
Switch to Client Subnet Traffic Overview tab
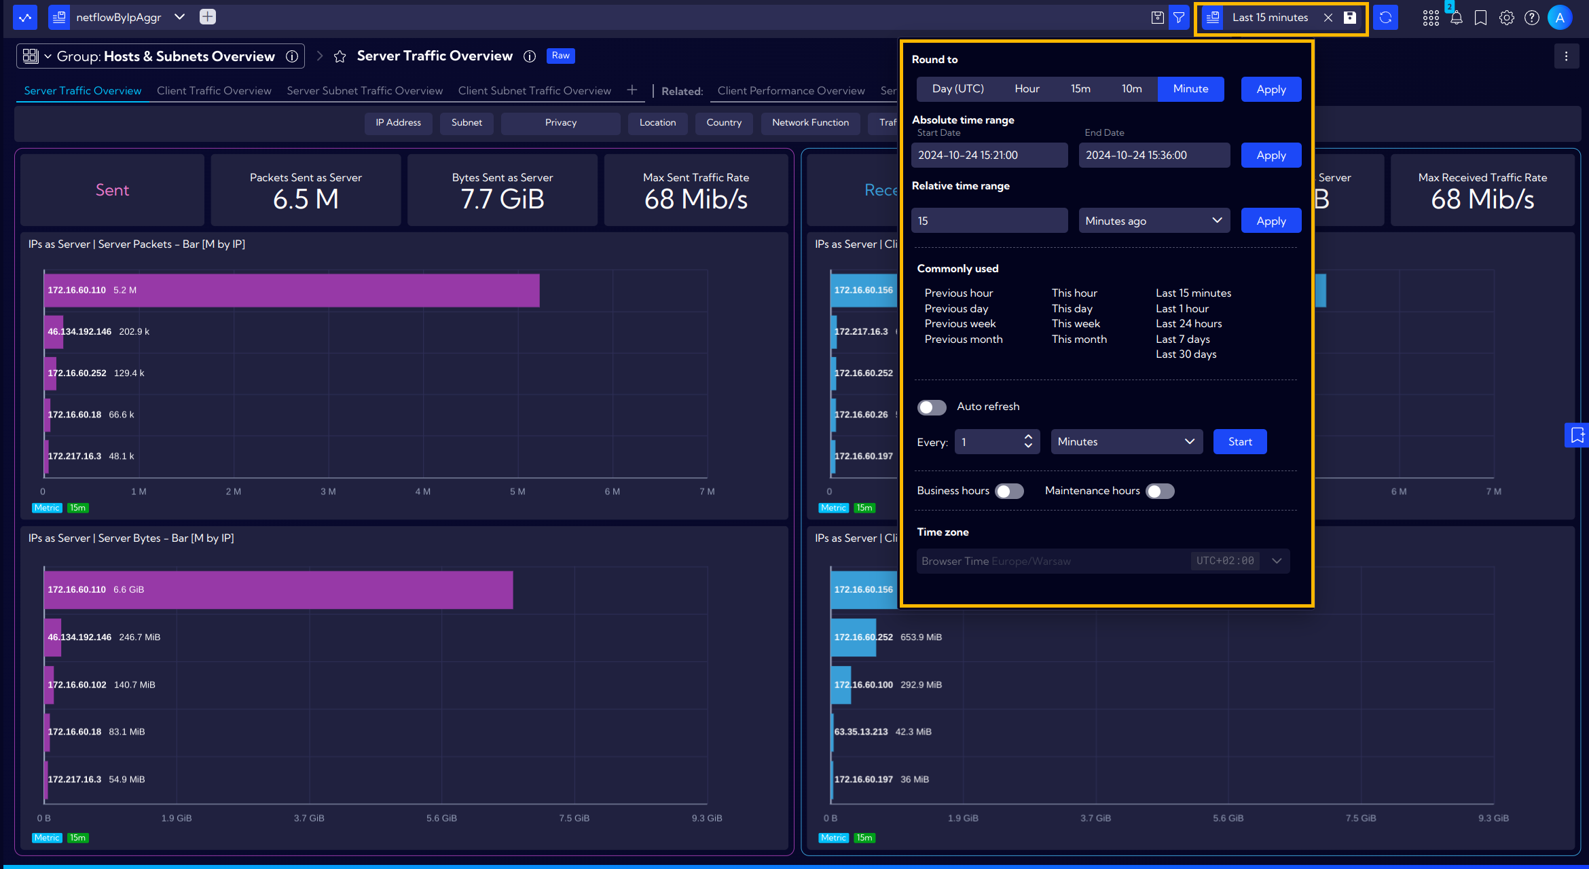click(x=534, y=91)
